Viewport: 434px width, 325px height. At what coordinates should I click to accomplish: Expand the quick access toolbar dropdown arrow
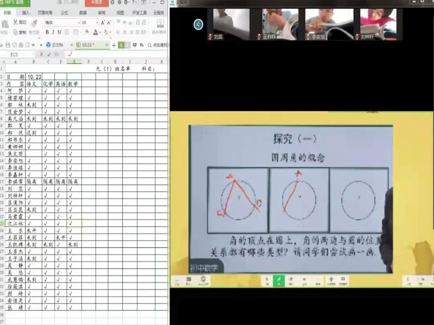click(x=41, y=45)
